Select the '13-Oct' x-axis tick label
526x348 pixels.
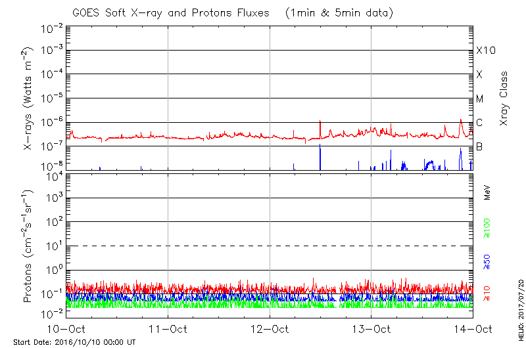tap(371, 329)
